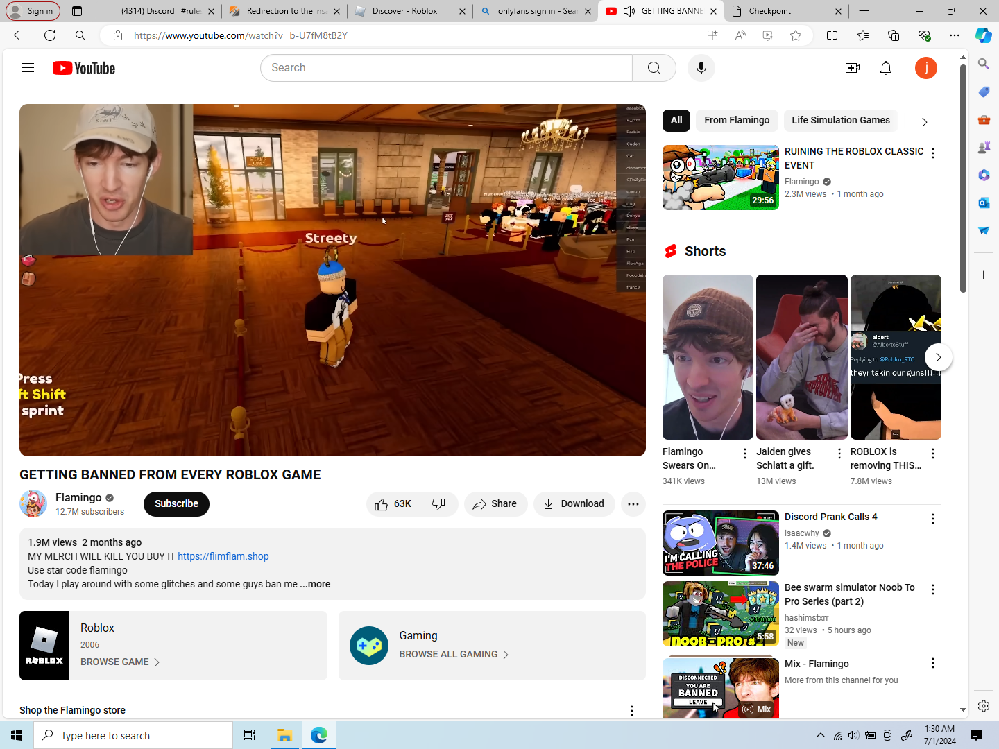Open the notifications bell
Image resolution: width=999 pixels, height=749 pixels.
[886, 68]
